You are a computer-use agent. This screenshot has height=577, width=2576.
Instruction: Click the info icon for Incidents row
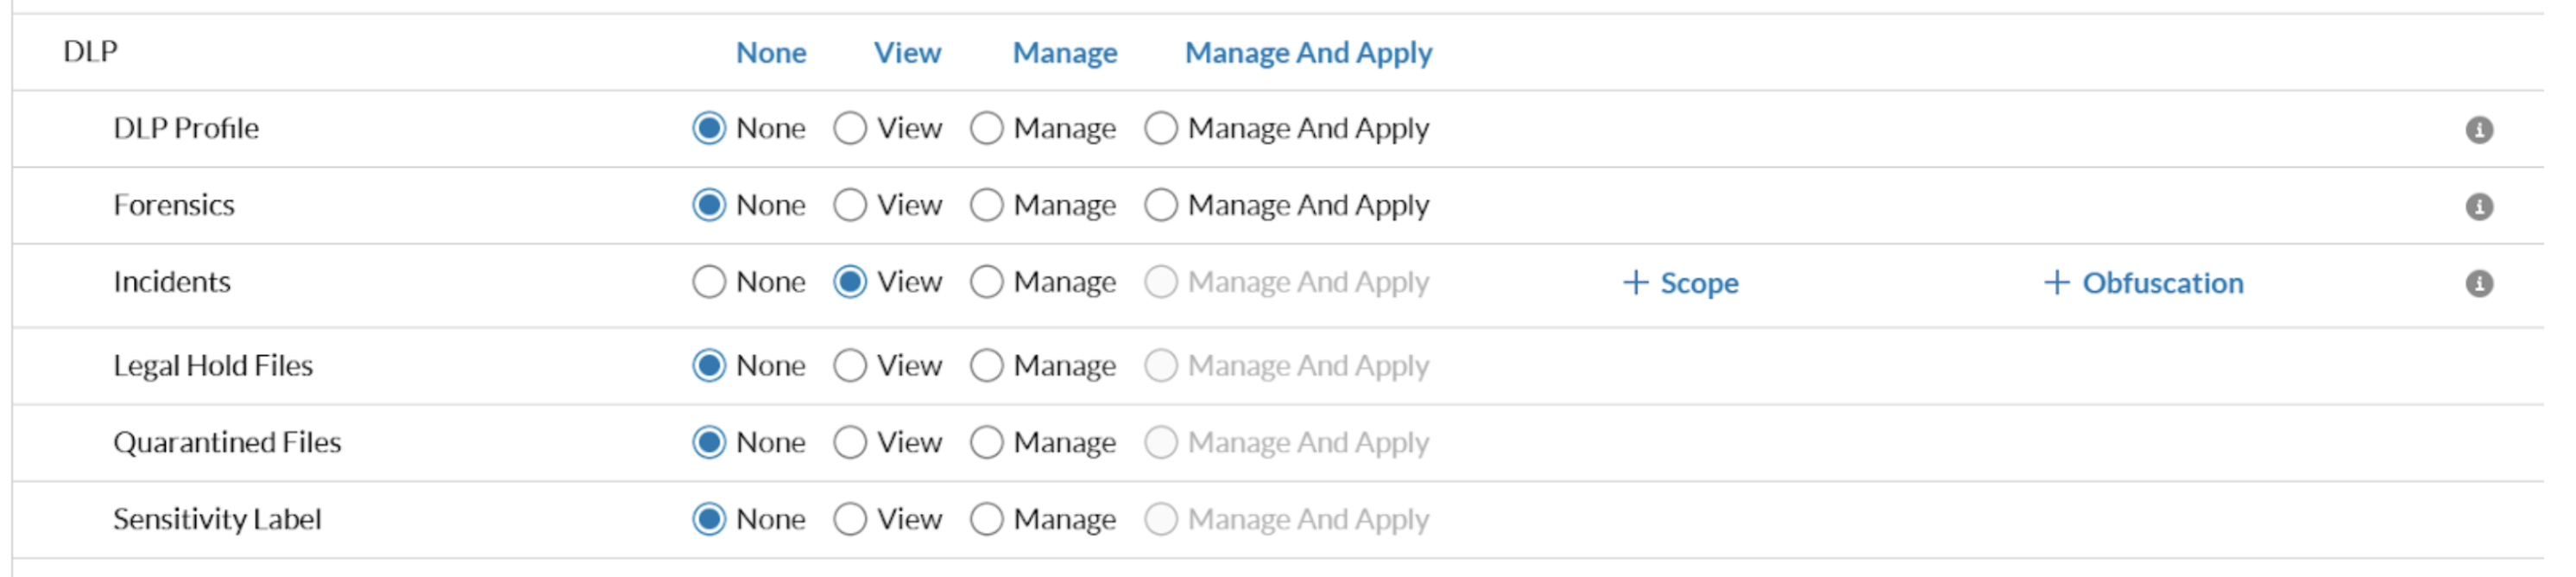tap(2478, 284)
